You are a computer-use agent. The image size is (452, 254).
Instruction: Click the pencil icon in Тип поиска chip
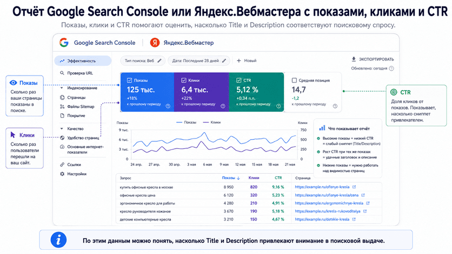coord(159,61)
